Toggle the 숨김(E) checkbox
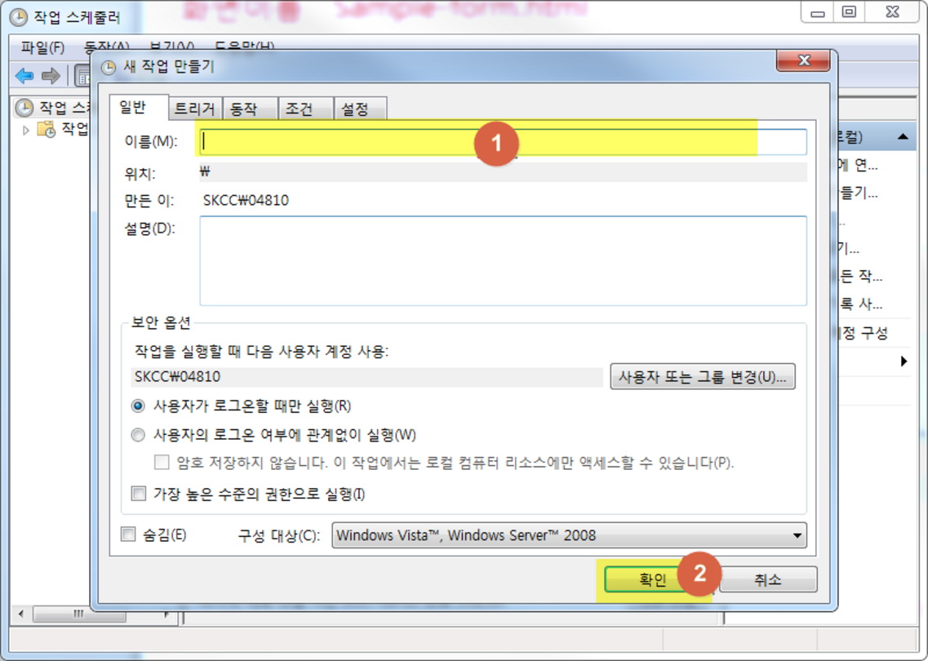 (x=128, y=535)
